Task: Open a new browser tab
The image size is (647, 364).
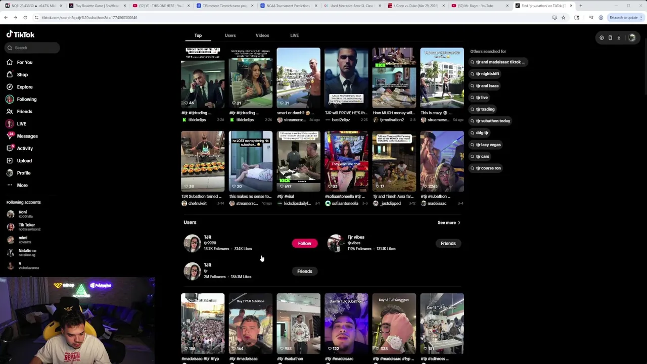Action: [580, 6]
